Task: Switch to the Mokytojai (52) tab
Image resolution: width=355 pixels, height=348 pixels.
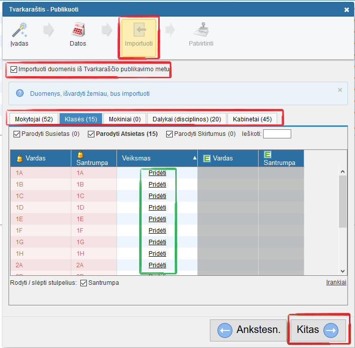Action: (34, 119)
